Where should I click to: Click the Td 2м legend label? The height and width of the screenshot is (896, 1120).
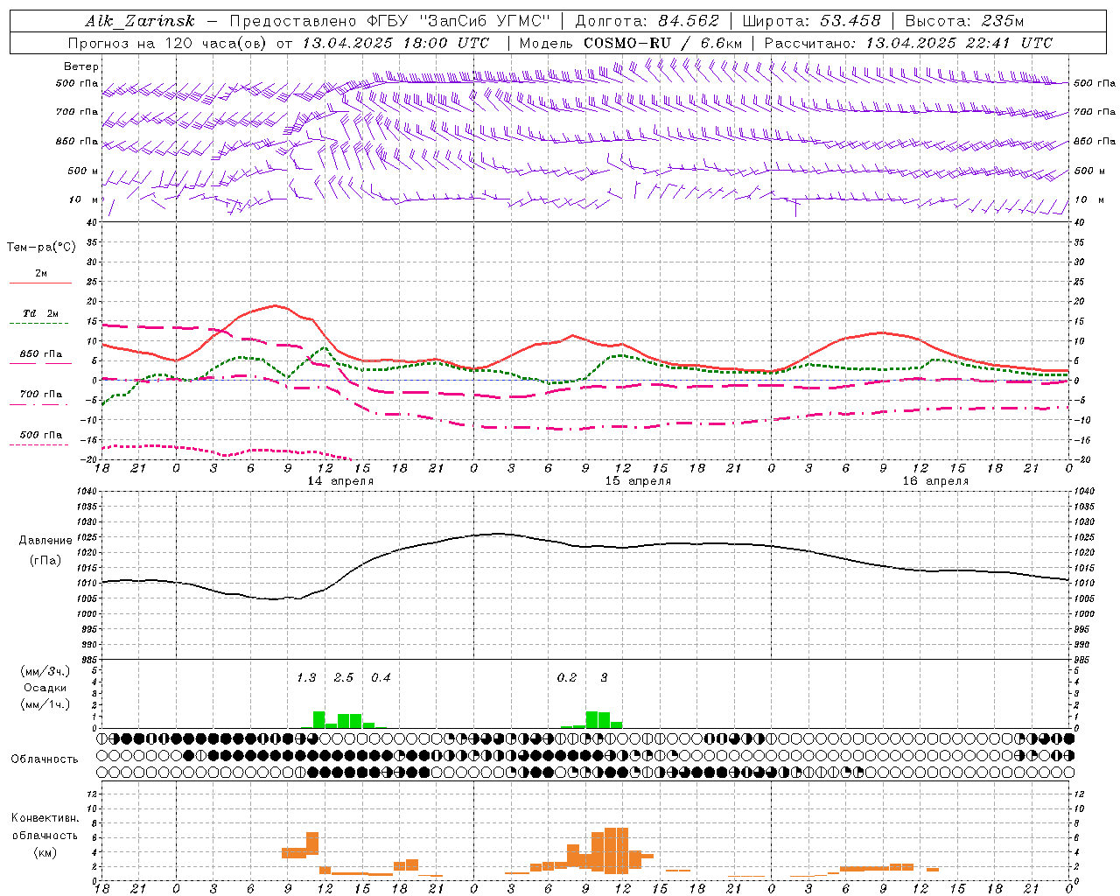(40, 313)
